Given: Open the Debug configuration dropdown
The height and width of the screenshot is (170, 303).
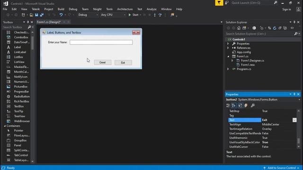Looking at the screenshot, I should pos(88,15).
